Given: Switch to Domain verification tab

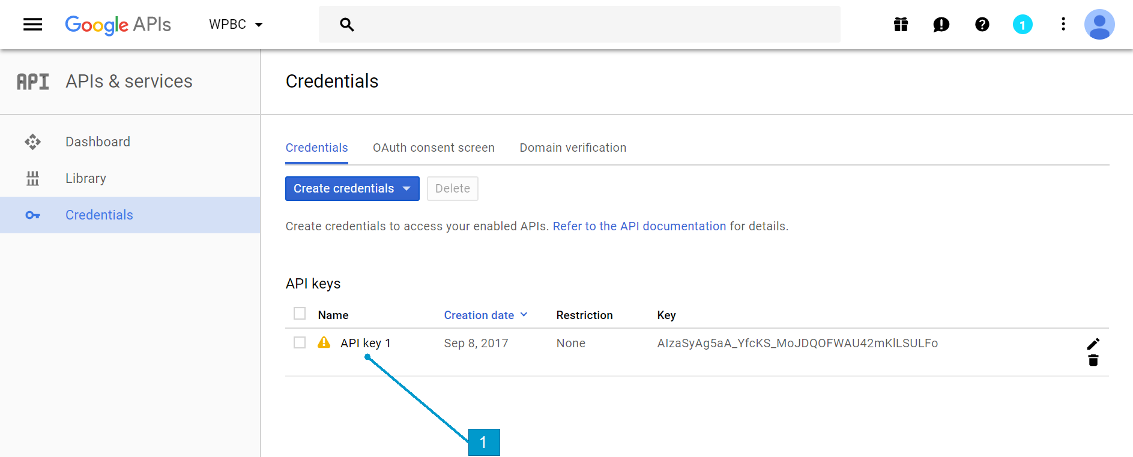Looking at the screenshot, I should (x=573, y=148).
